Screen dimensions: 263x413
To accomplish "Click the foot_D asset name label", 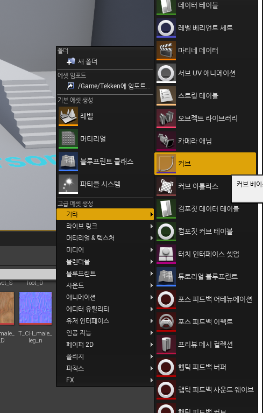I will 35,283.
